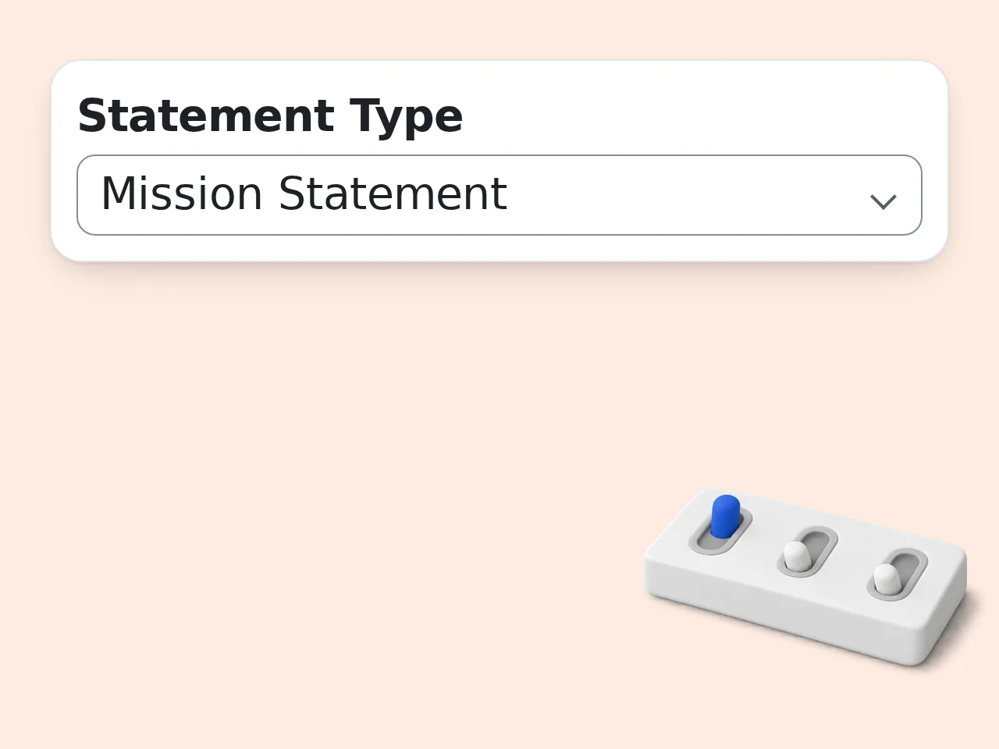Viewport: 999px width, 749px height.
Task: Toggle the middle white switch
Action: (x=798, y=555)
